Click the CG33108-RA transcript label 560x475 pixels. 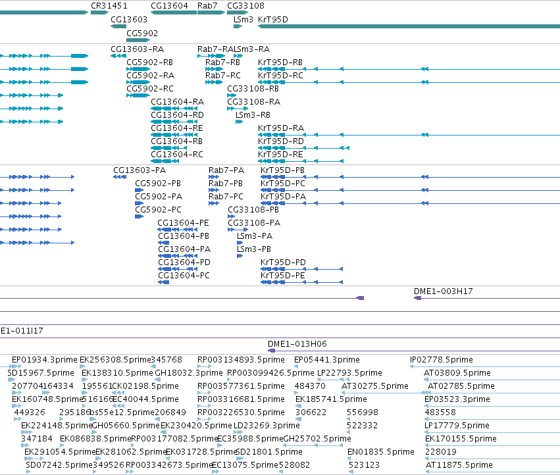(254, 102)
